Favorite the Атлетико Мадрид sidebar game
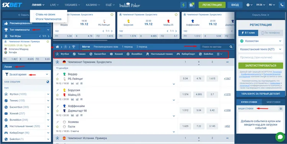Viewport: 287px width, 144px height. click(x=48, y=42)
